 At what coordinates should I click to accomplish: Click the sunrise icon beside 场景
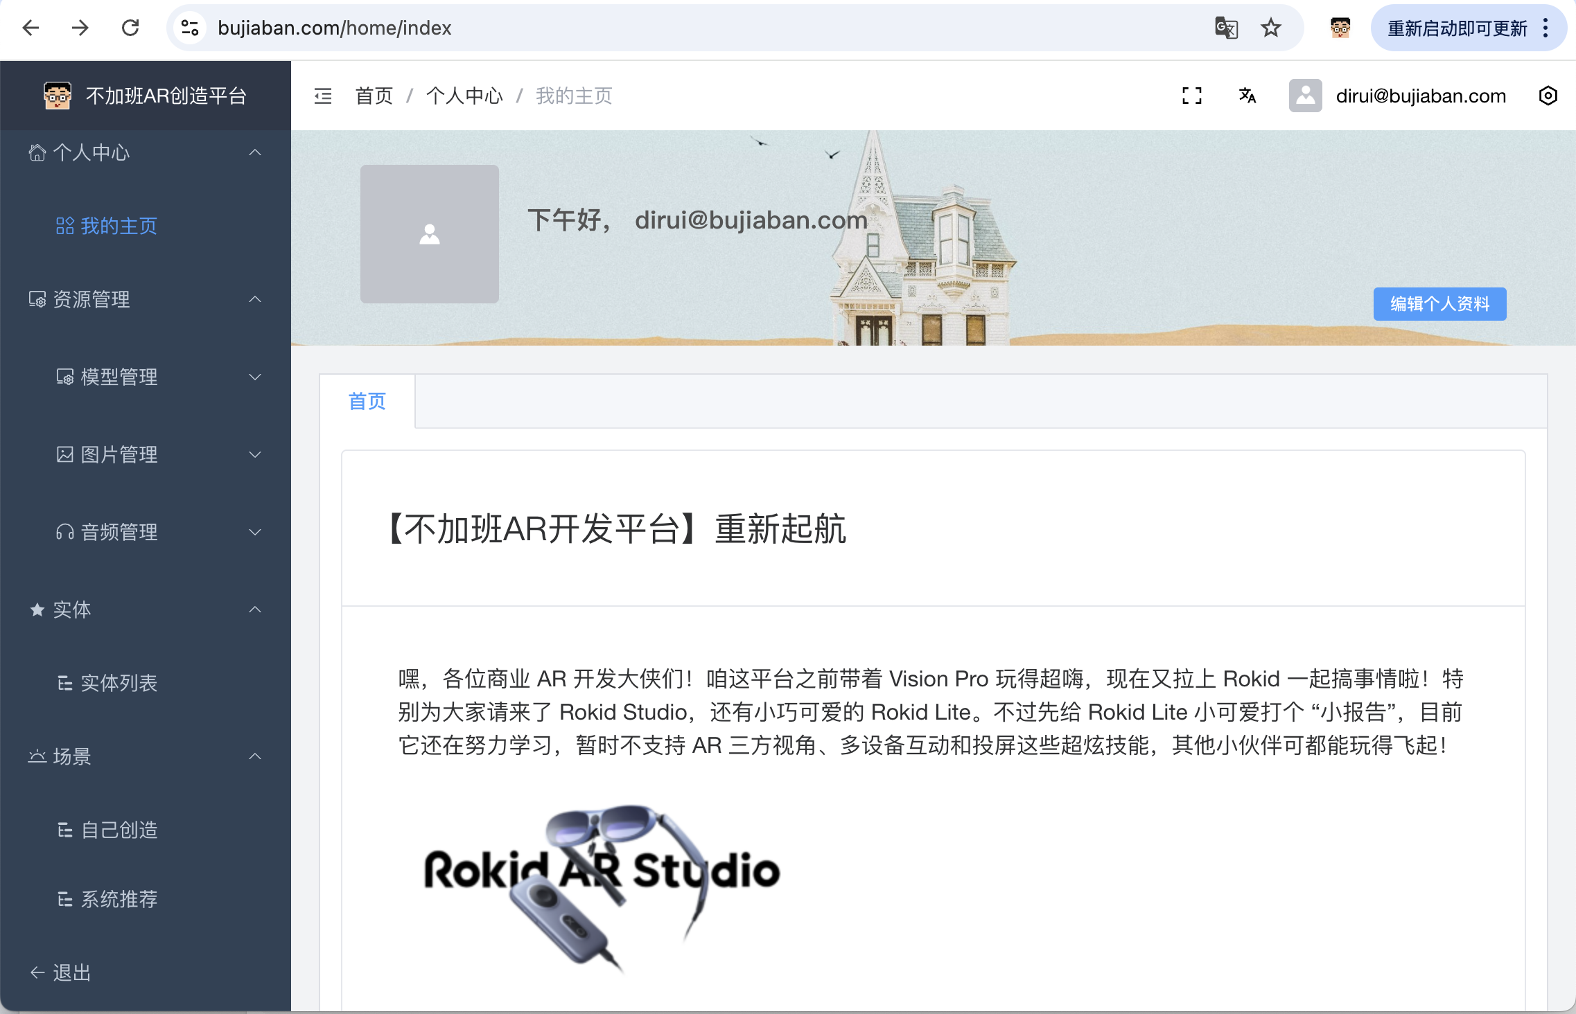pos(37,756)
